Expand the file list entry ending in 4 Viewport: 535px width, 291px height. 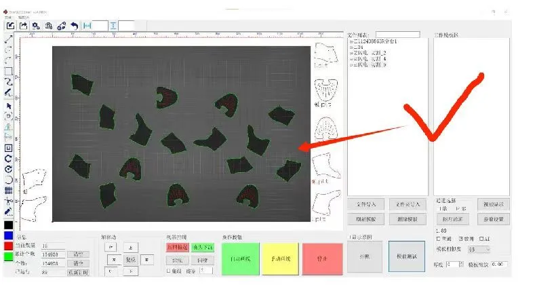(x=351, y=59)
